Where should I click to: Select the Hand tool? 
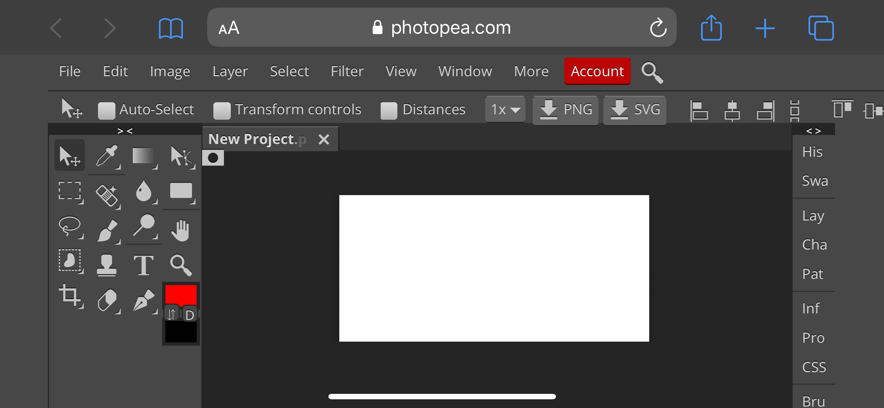[x=181, y=230]
